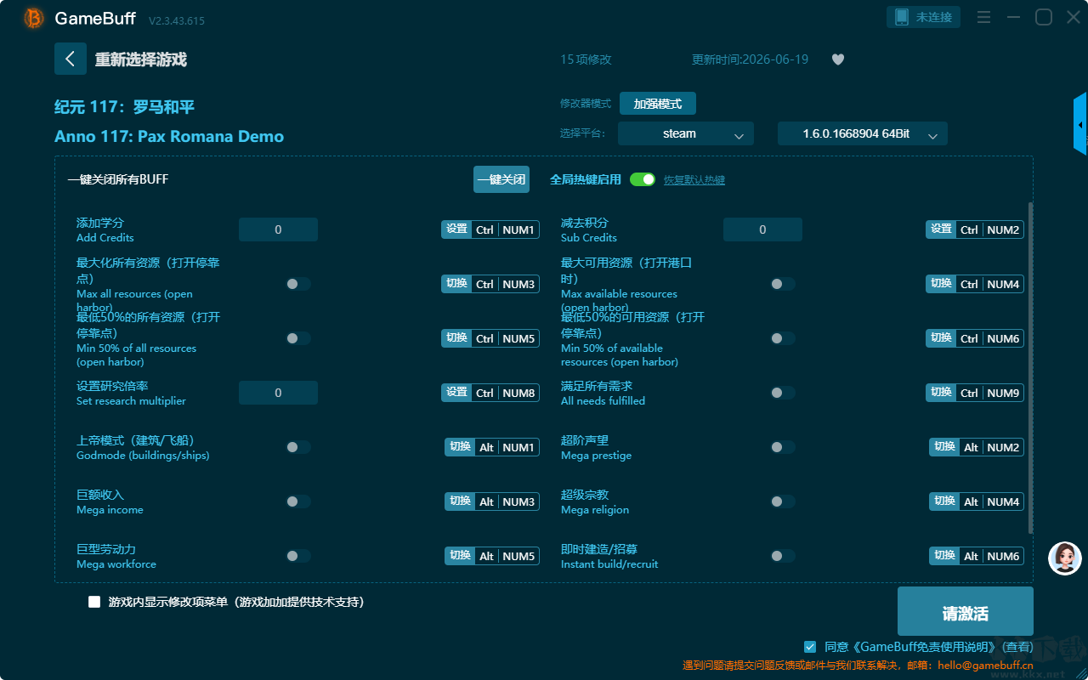The width and height of the screenshot is (1088, 680).
Task: Click 切换 button for All needs fulfilled
Action: (941, 393)
